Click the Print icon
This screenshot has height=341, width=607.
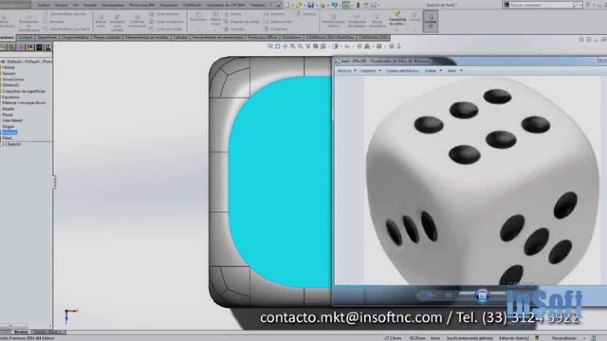pos(322,5)
